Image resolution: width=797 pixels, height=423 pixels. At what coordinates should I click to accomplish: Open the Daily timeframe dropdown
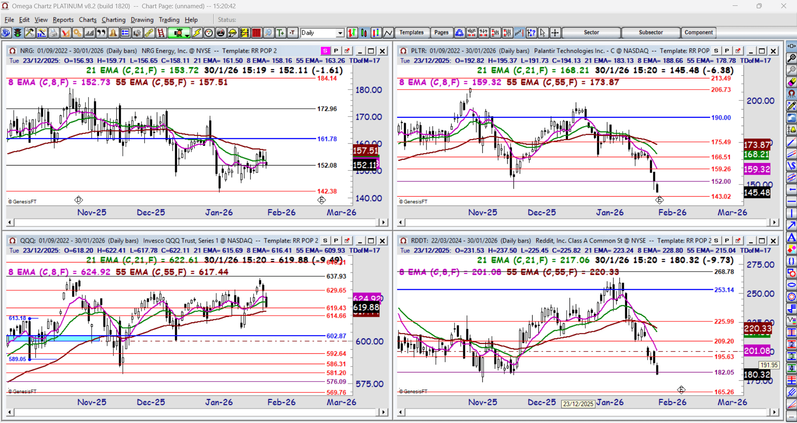pos(340,33)
